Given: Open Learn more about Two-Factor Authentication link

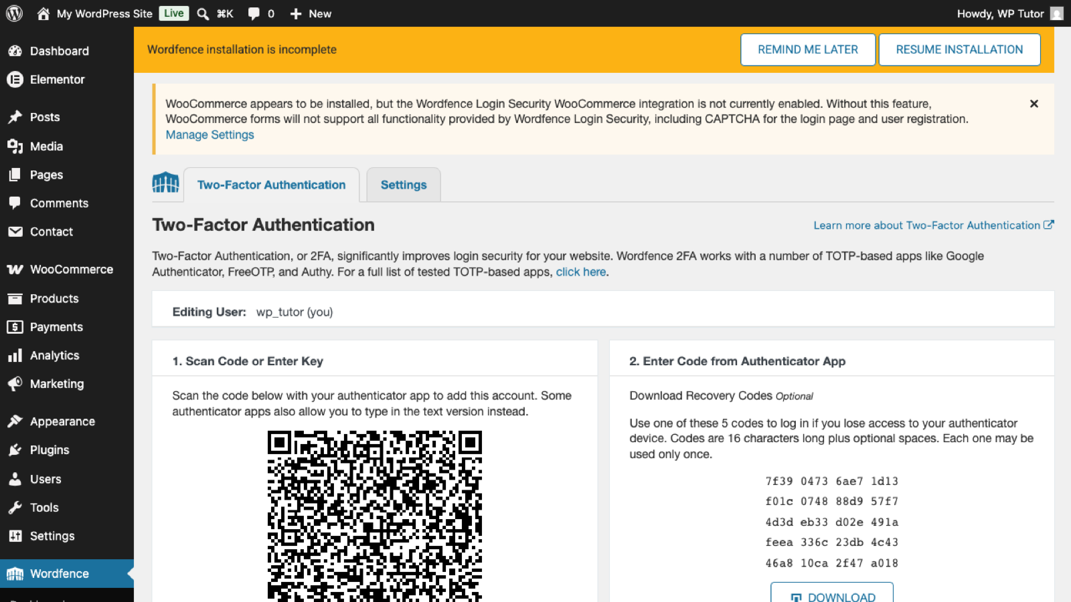Looking at the screenshot, I should pyautogui.click(x=934, y=225).
